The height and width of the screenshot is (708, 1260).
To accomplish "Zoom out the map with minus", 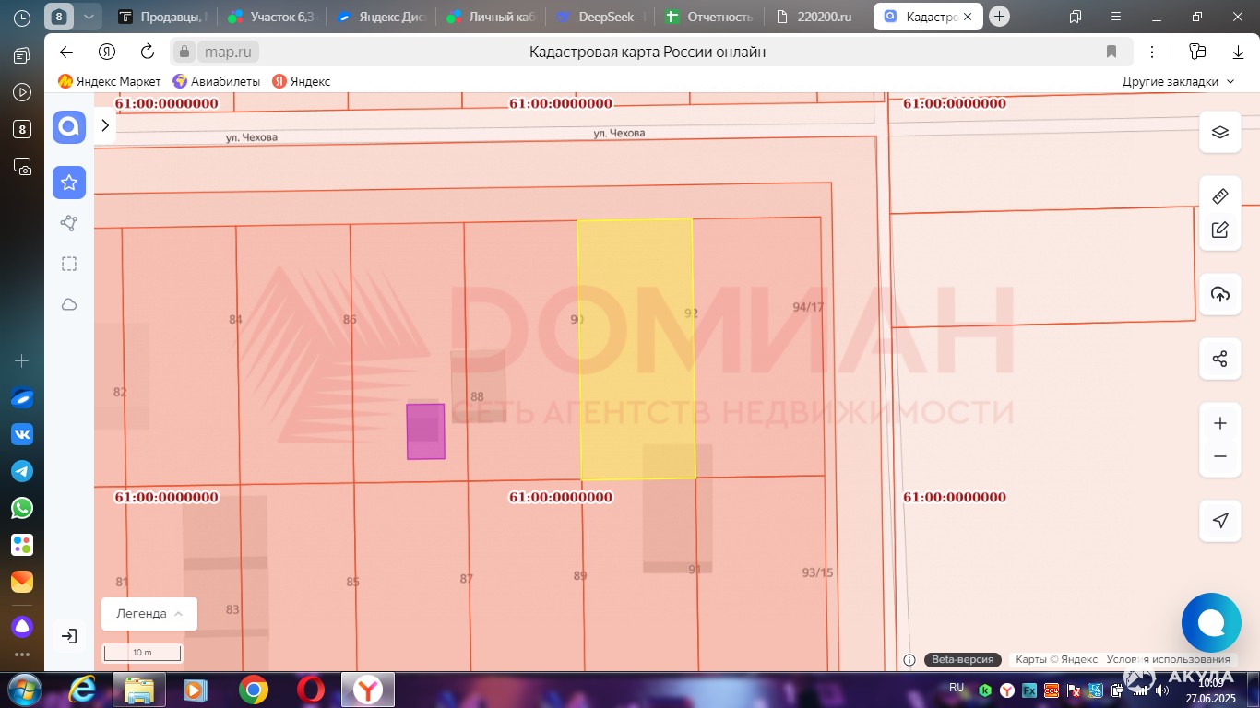I will click(x=1219, y=456).
